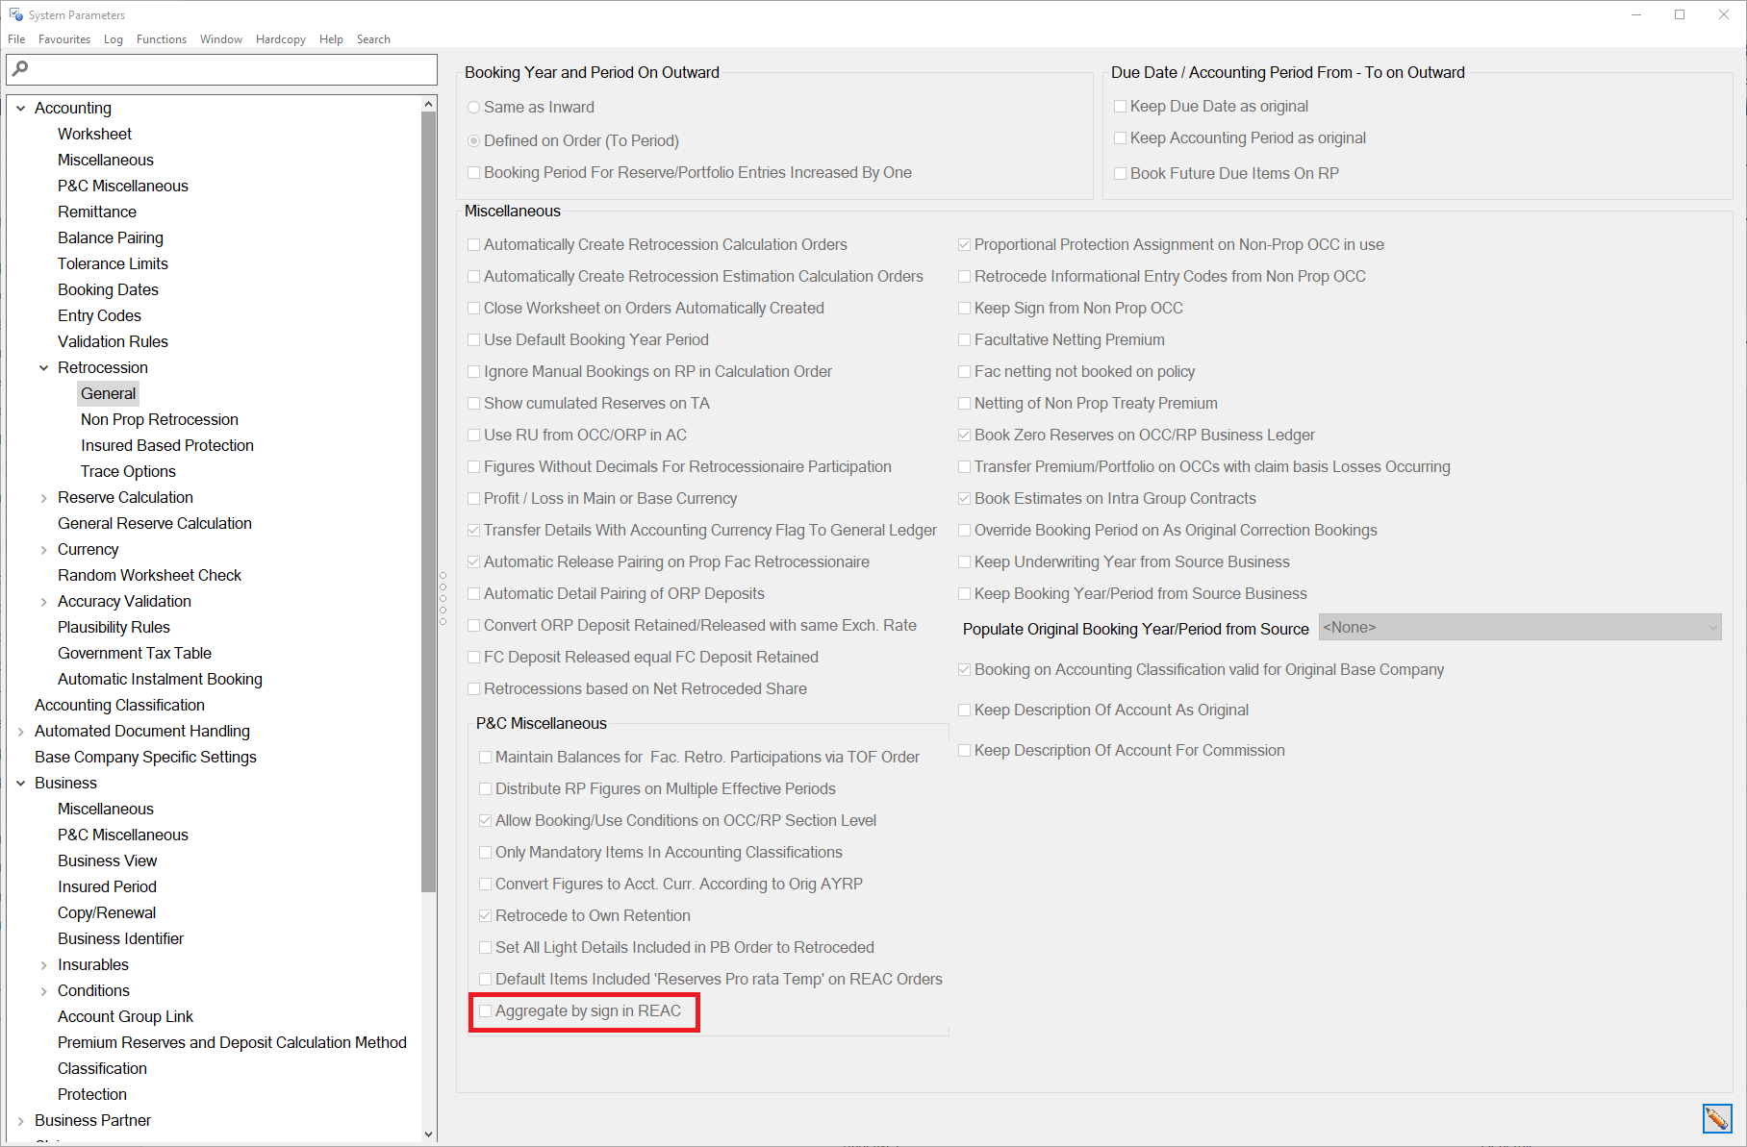
Task: Expand the Reserve Calculation tree node
Action: click(44, 498)
